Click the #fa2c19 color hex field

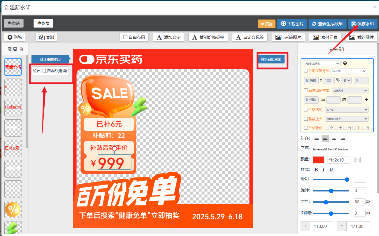point(339,160)
